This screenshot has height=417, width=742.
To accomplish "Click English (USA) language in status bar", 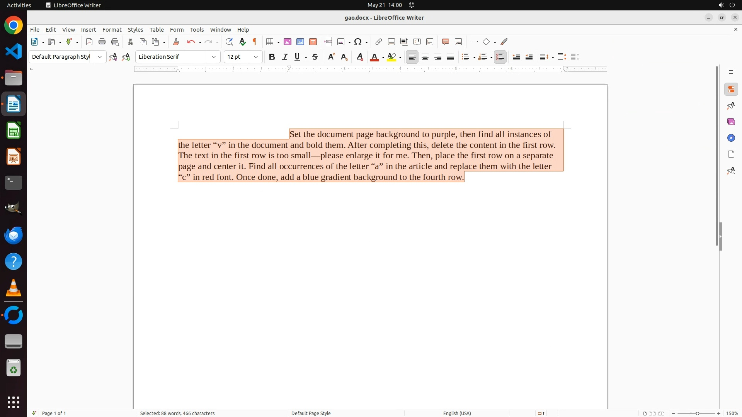I will tap(457, 413).
